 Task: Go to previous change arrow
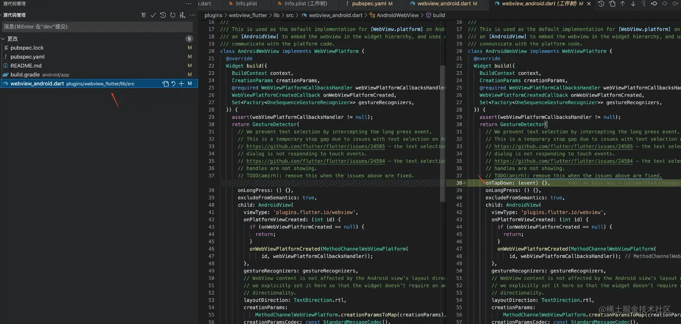point(622,4)
